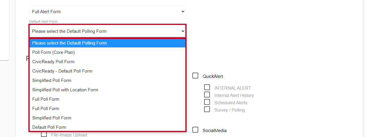Screen dimensions: 366x137
Task: Tick the Scheduled Alerts checkbox
Action: [x=207, y=102]
